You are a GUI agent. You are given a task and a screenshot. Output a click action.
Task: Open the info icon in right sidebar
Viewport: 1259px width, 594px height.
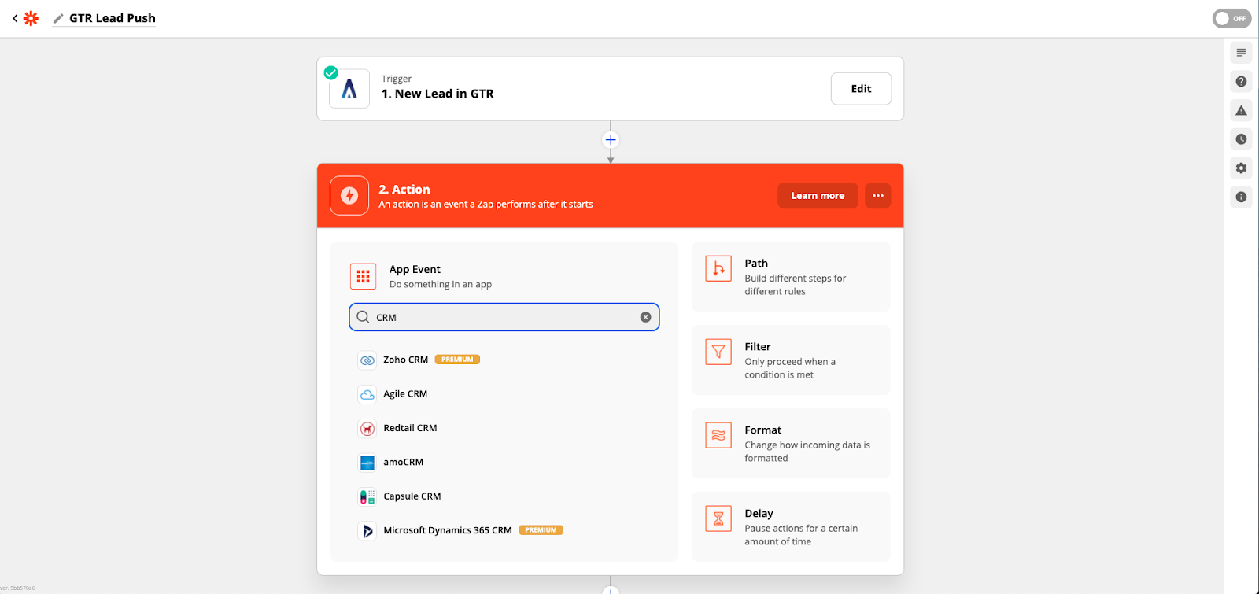[1241, 197]
